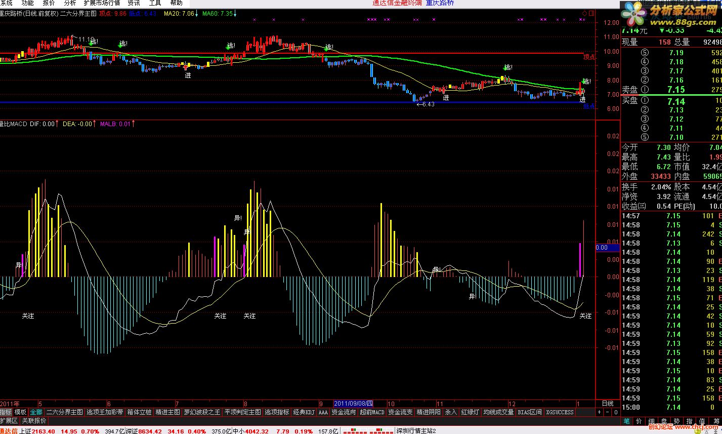Click the minus zoom button beside the indicator tabs

pyautogui.click(x=608, y=412)
